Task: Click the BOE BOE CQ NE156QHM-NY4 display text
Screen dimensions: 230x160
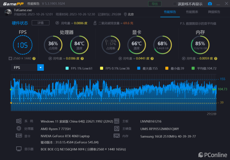Action: coord(83,149)
